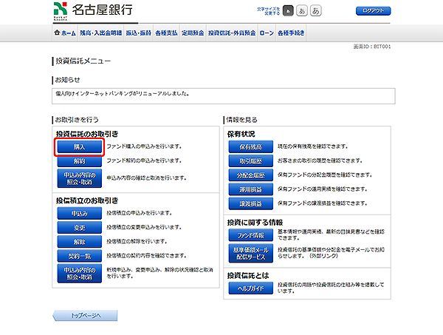This screenshot has height=335, width=443.
Task: Click the 契約一覧 button
Action: [79, 254]
